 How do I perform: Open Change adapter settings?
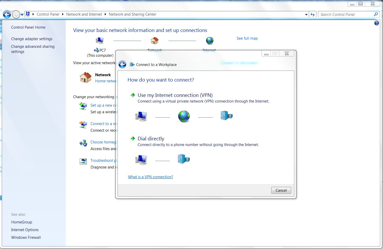tap(32, 39)
